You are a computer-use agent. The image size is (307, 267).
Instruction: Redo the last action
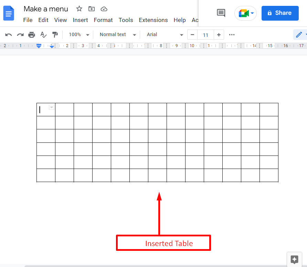20,35
